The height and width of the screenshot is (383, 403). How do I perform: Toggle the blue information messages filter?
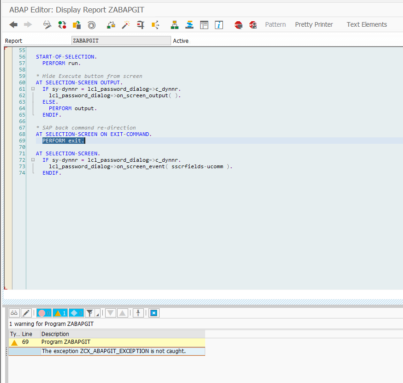(76, 313)
